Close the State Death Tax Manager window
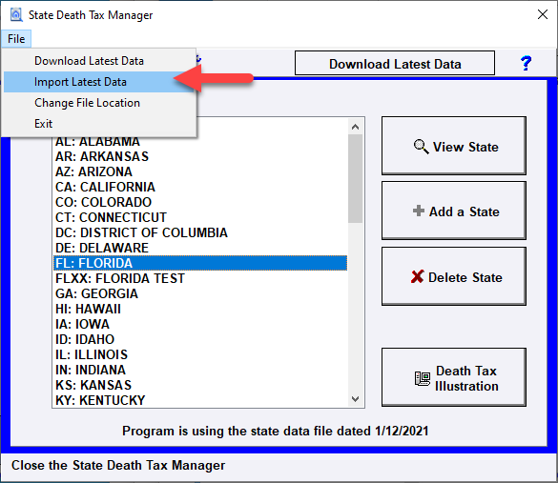Image resolution: width=558 pixels, height=483 pixels. coord(543,14)
